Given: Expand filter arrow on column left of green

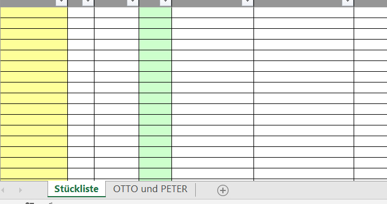Looking at the screenshot, I should (x=133, y=2).
